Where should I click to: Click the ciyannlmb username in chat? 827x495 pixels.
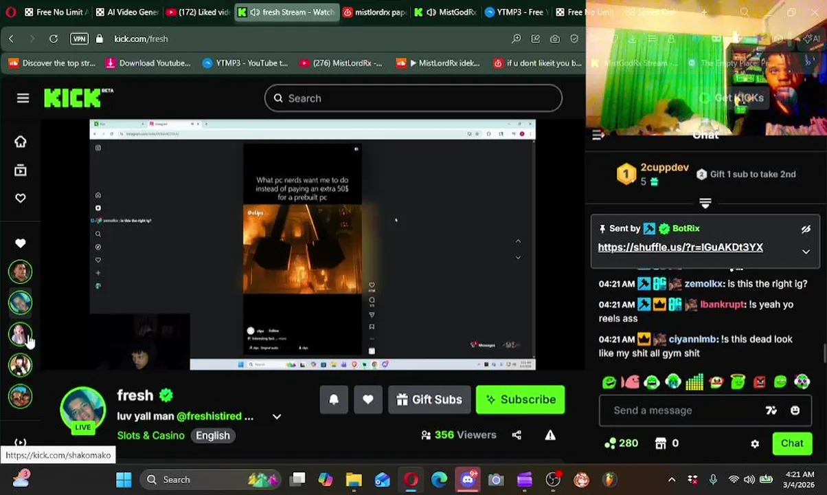pos(692,340)
